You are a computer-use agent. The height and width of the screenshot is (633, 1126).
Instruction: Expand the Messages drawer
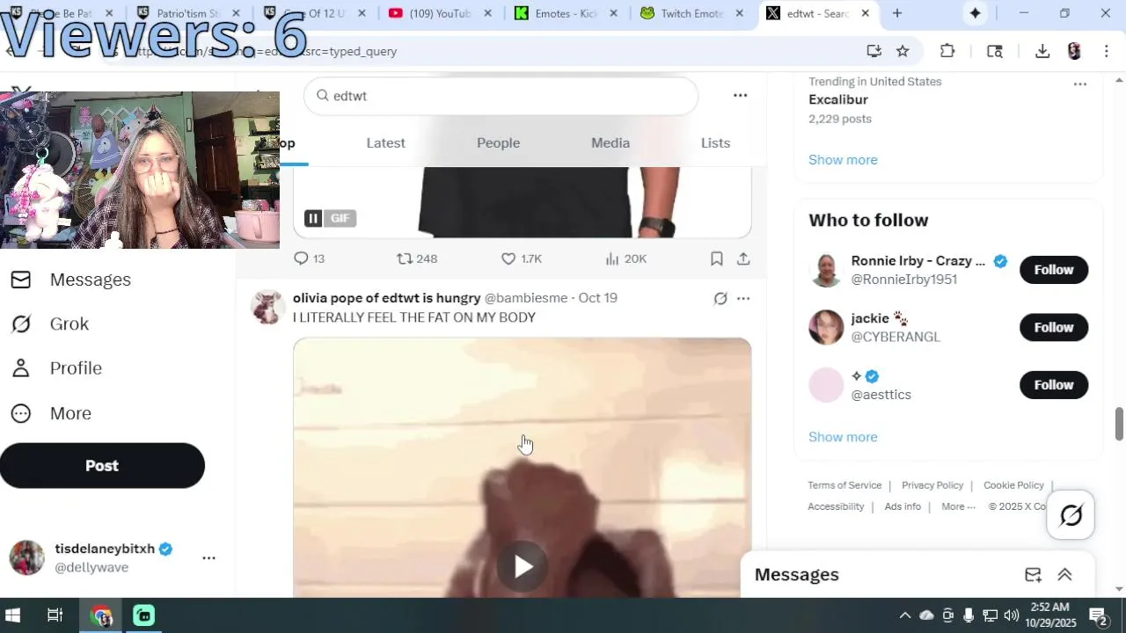tap(1064, 575)
